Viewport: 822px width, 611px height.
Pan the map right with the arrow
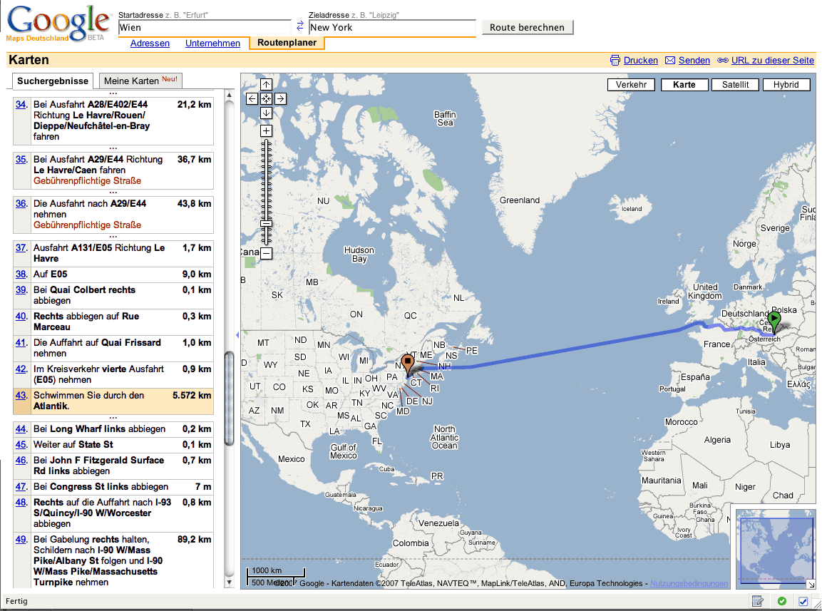point(280,98)
